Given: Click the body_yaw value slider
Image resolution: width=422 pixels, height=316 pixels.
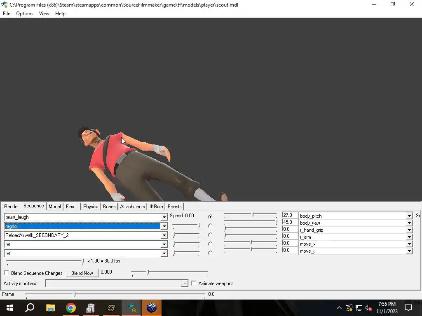Looking at the screenshot, I should coord(250,221).
